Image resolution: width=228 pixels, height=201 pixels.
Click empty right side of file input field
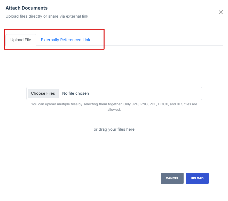(155, 93)
